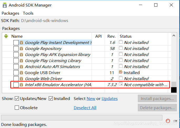Click revision 7.3.2 cell
The width and height of the screenshot is (180, 128).
point(112,85)
